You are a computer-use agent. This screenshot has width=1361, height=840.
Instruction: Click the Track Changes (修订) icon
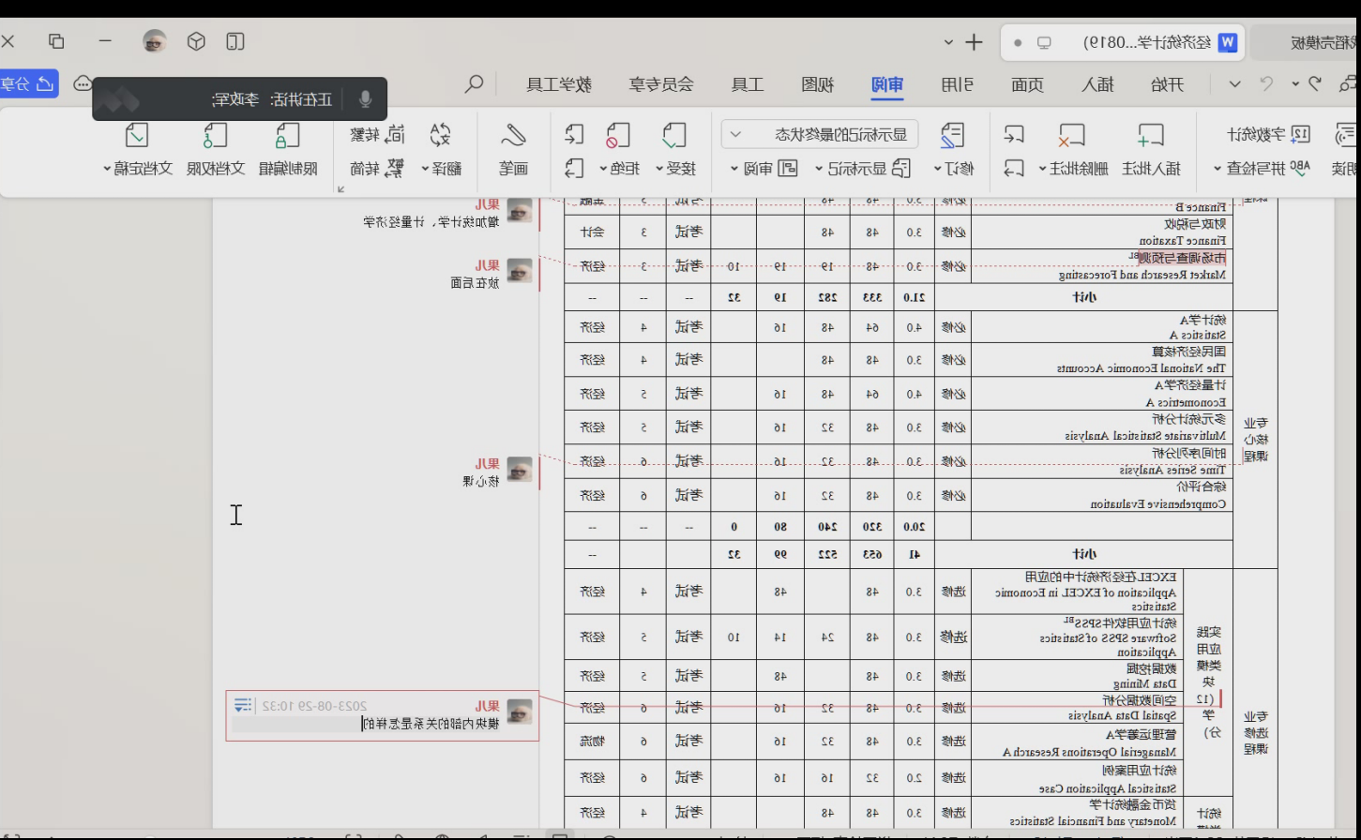[953, 137]
